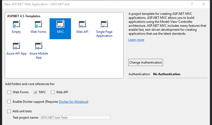Check the Web API references checkbox
This screenshot has height=125, width=212.
click(x=53, y=92)
